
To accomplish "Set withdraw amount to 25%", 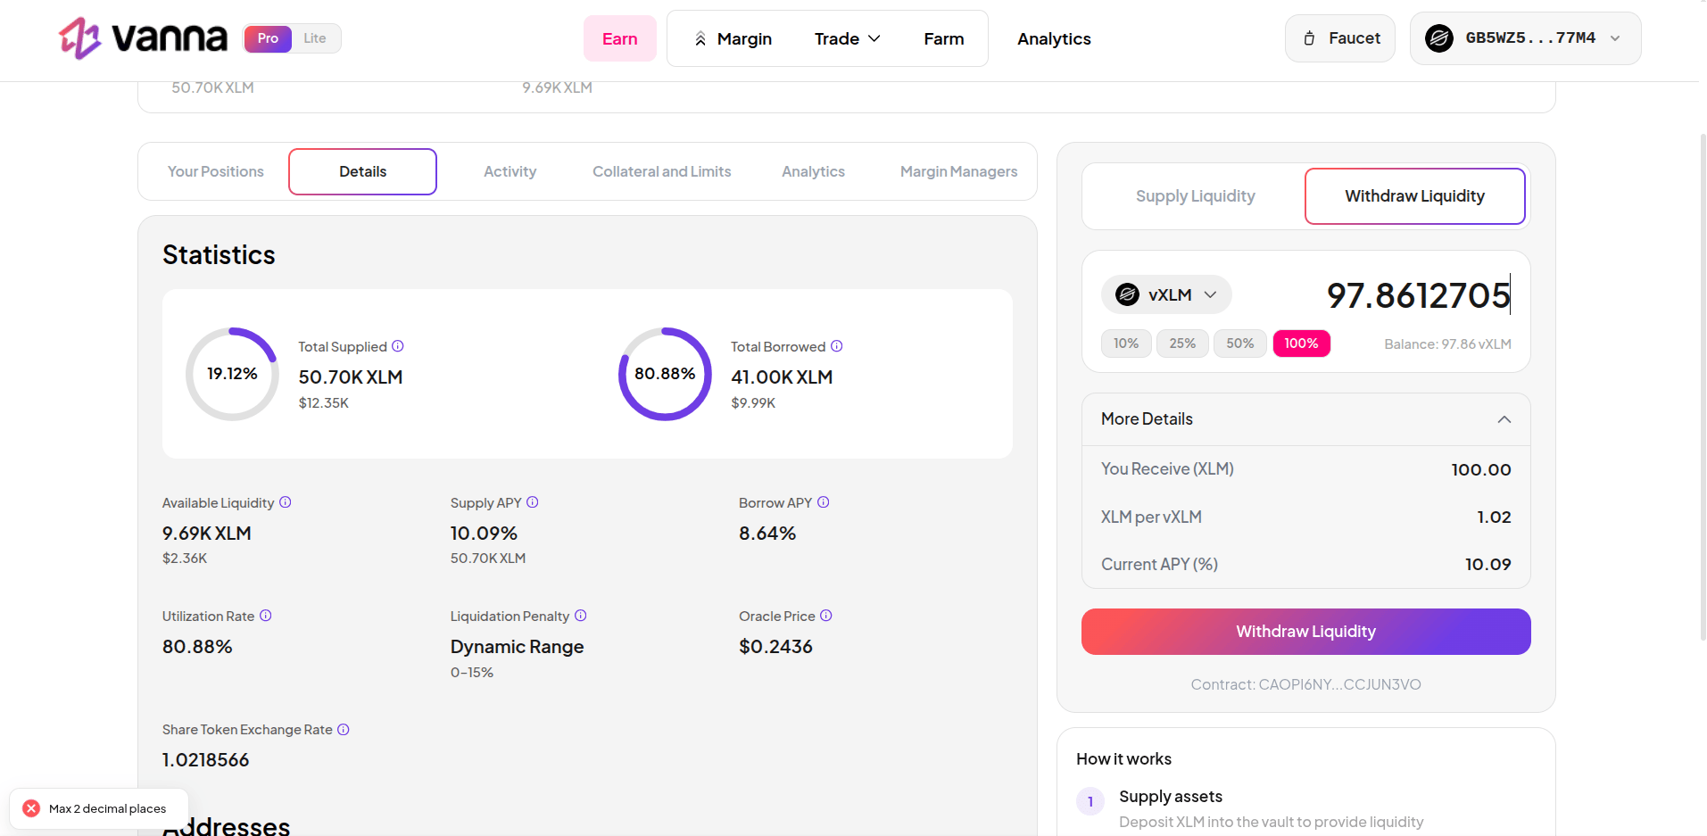I will click(x=1182, y=344).
